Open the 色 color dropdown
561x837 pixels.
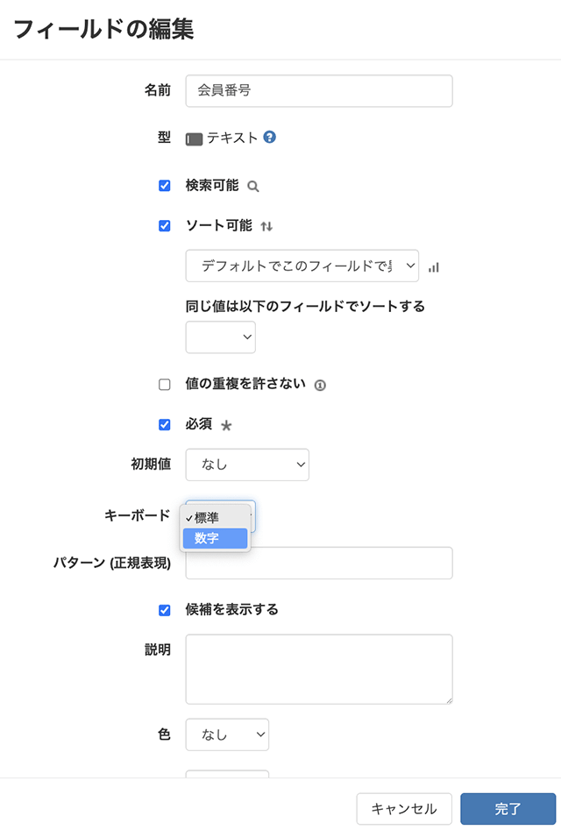point(226,734)
